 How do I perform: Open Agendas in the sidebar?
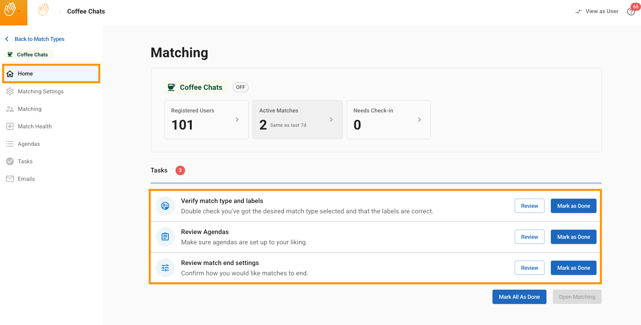[29, 144]
